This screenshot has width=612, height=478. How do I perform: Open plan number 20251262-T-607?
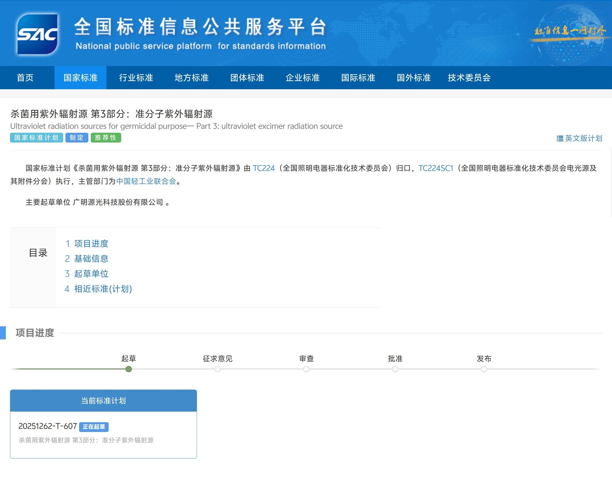pyautogui.click(x=48, y=426)
